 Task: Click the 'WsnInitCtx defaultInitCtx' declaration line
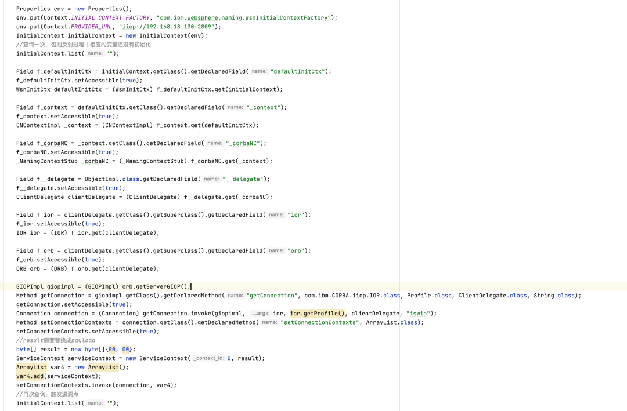coord(150,89)
